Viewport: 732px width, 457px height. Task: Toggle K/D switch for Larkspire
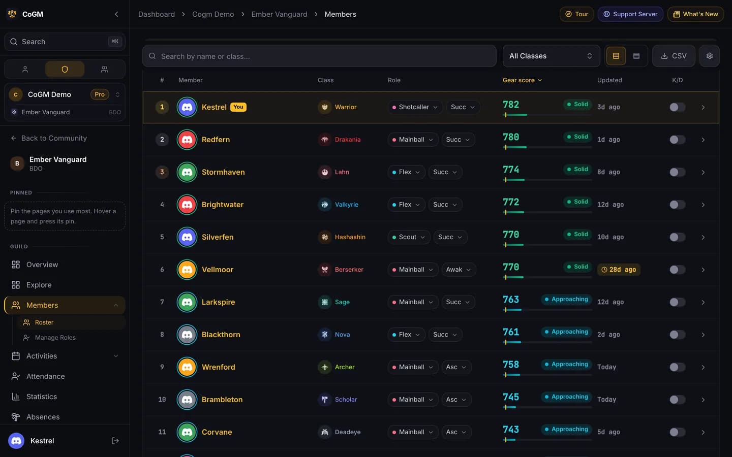click(677, 302)
